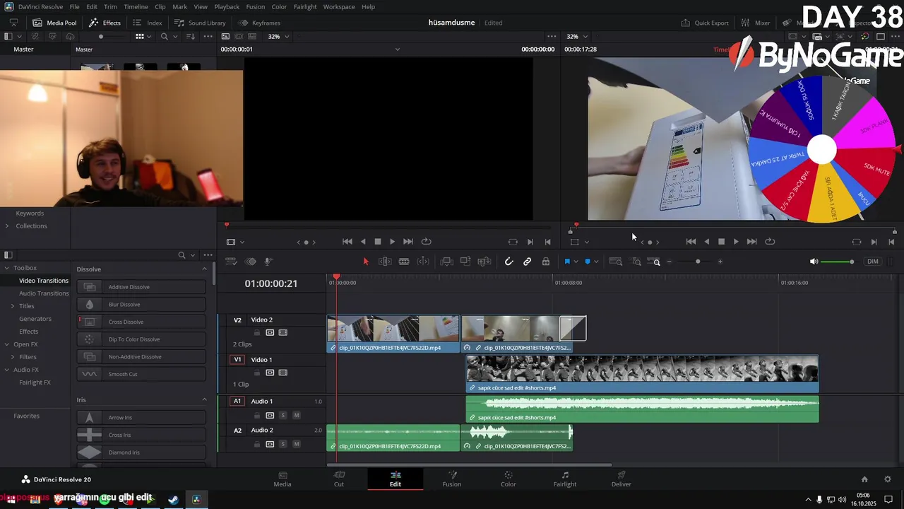
Task: Switch to the Cut page
Action: (x=339, y=479)
